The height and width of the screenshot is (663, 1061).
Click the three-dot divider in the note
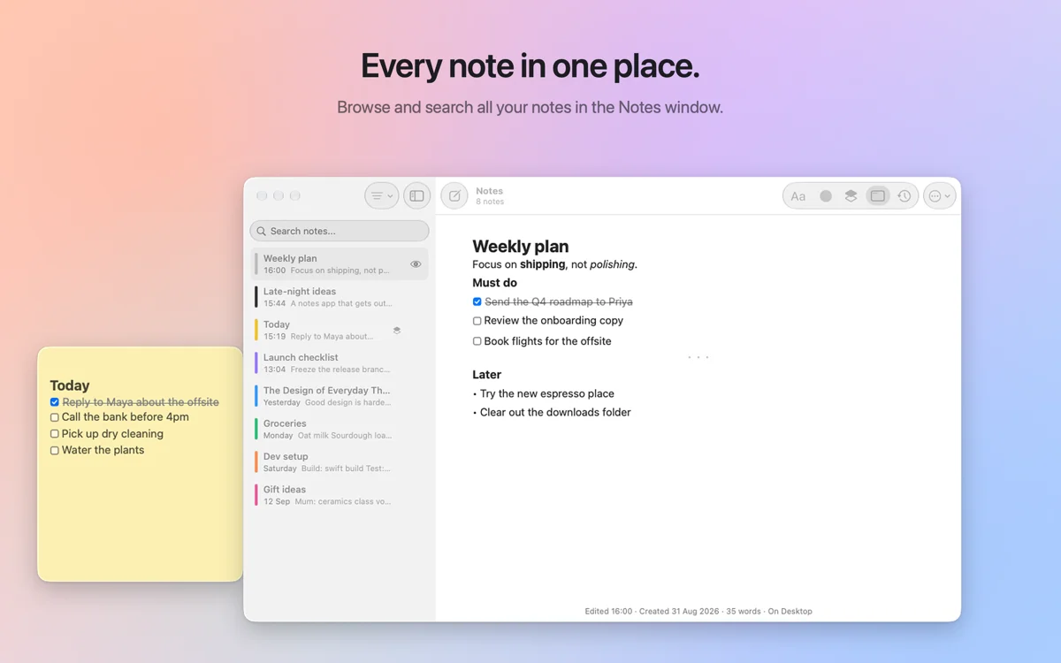pos(698,358)
